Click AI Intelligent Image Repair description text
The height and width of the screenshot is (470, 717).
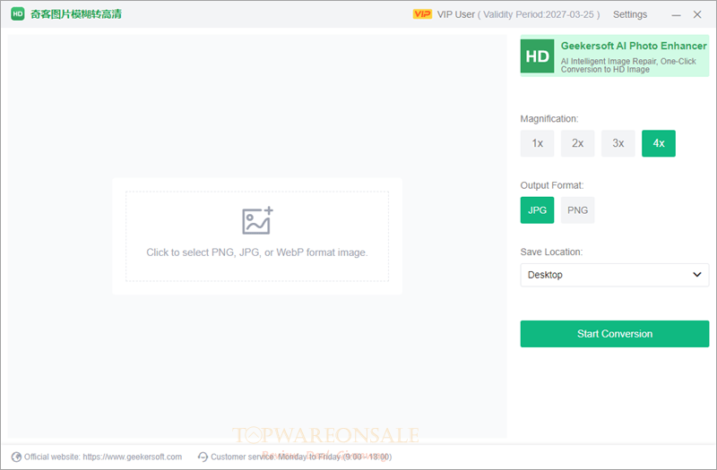[628, 65]
